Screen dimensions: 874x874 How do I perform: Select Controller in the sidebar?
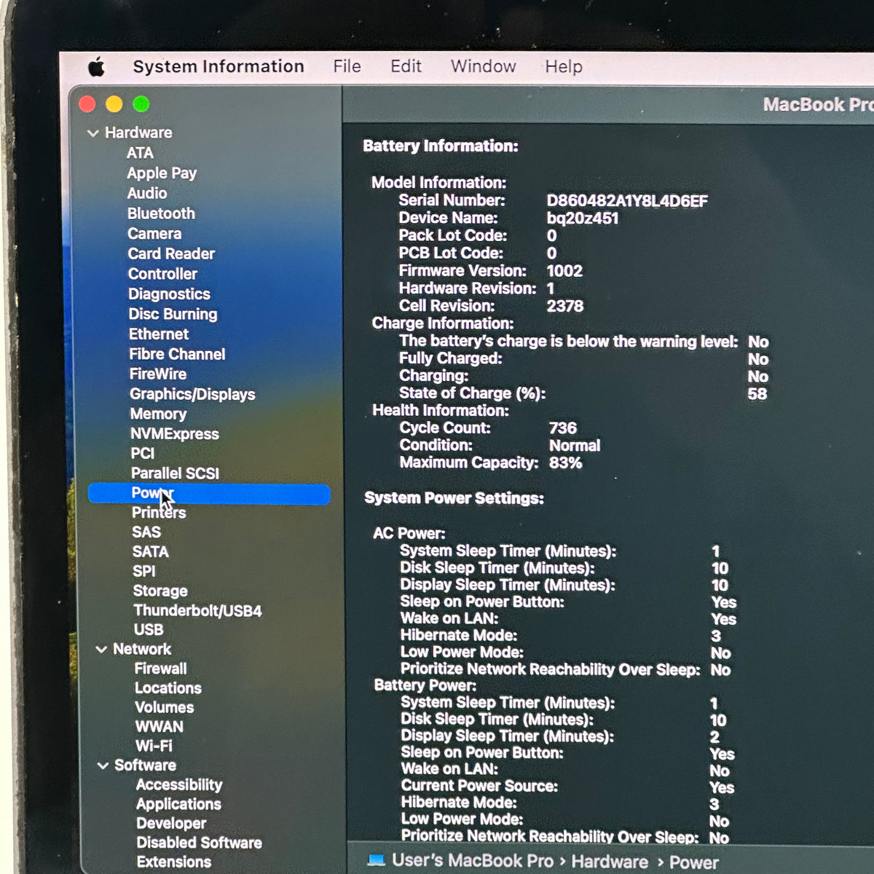(162, 274)
